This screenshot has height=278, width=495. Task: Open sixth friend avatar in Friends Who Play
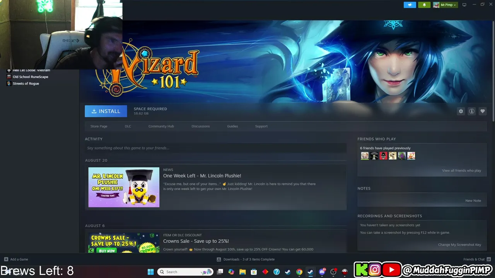point(411,156)
